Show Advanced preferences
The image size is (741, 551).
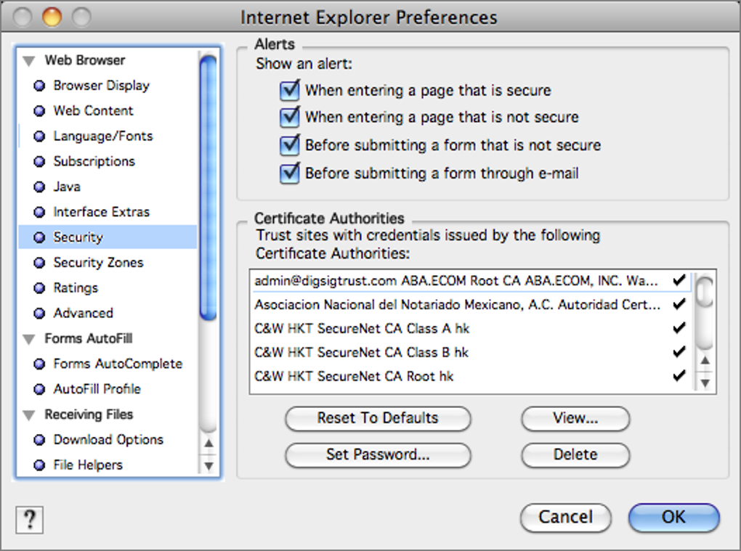(x=83, y=313)
